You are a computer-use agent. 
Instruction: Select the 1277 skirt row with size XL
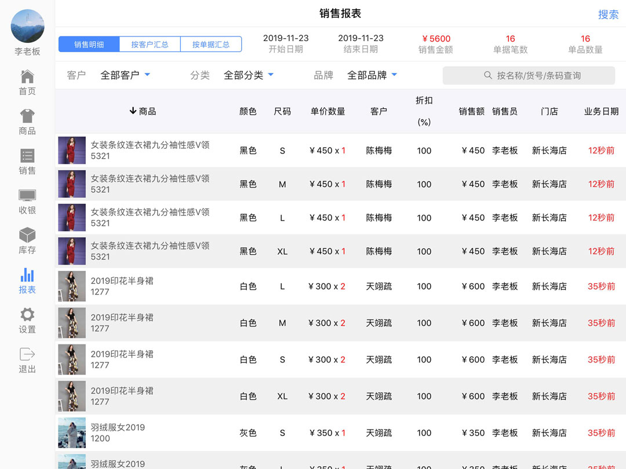[341, 396]
